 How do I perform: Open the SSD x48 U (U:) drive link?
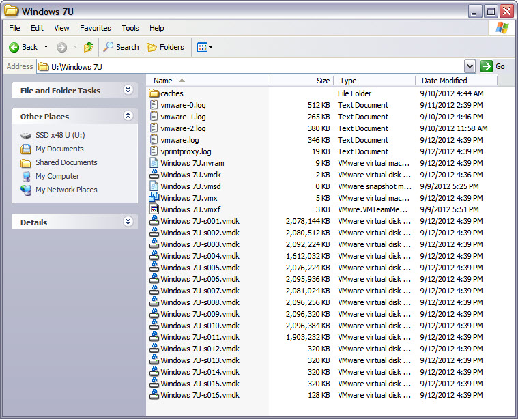[x=60, y=135]
